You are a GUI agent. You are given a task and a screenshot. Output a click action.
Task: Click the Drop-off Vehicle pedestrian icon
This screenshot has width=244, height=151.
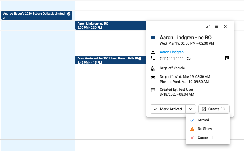coord(153,68)
